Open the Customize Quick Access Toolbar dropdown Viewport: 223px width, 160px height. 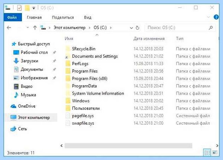tap(34, 8)
